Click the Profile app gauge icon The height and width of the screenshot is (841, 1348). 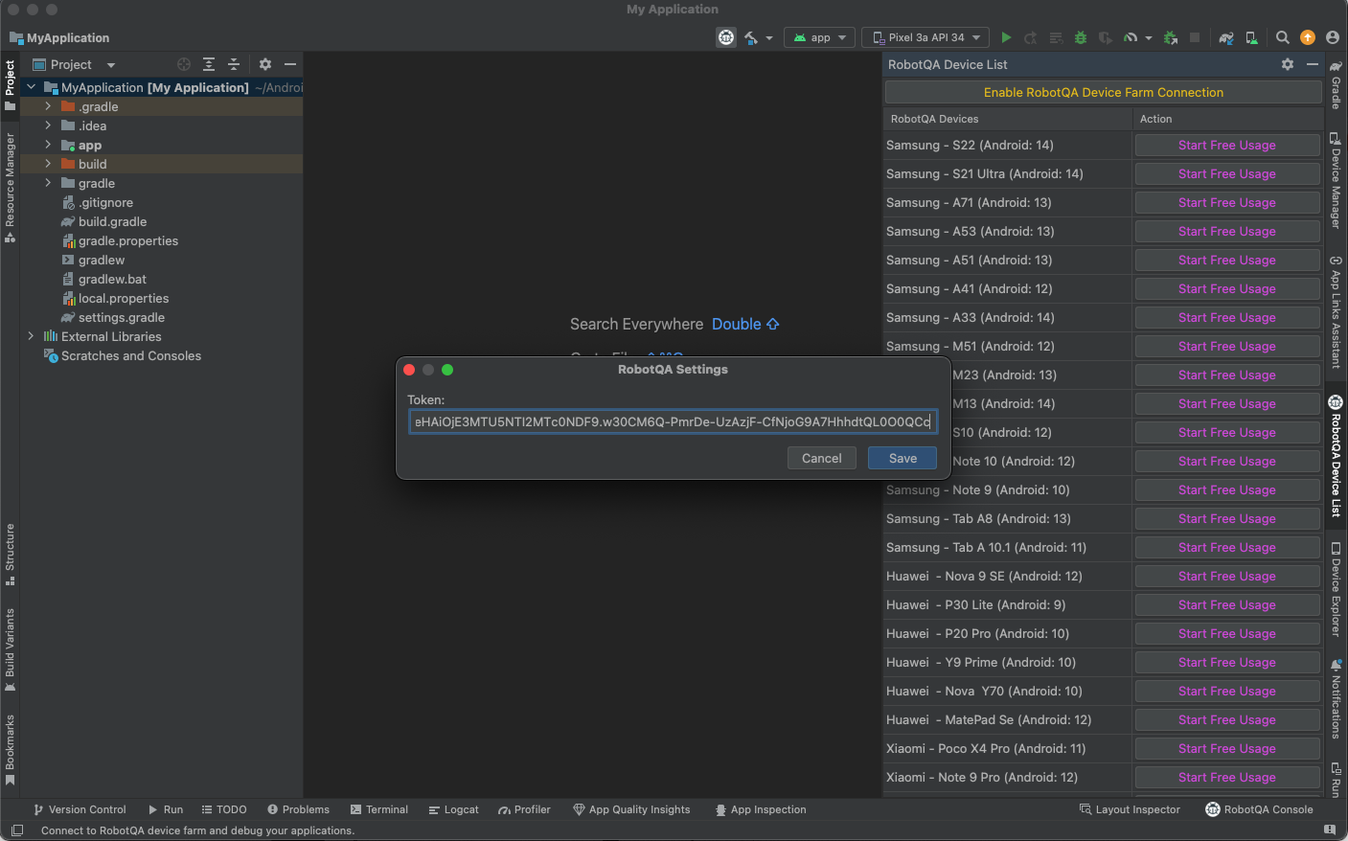(x=1131, y=37)
